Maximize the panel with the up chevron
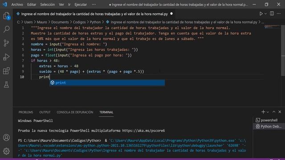This screenshot has height=160, width=285. (x=274, y=112)
